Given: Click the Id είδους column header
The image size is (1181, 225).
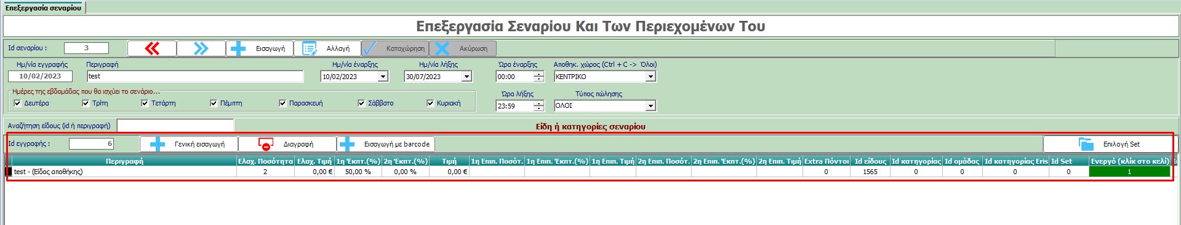Looking at the screenshot, I should [x=870, y=161].
